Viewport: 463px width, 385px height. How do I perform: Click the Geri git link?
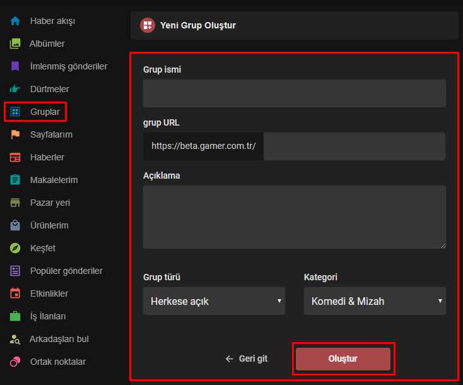246,358
